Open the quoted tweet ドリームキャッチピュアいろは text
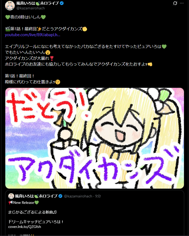189x236 pixels. (36, 222)
